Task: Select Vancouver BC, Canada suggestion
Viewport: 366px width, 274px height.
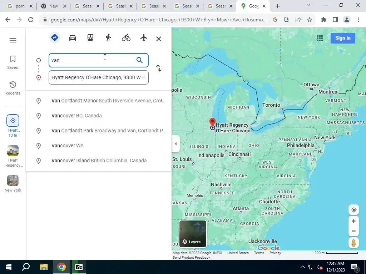Action: (99, 116)
